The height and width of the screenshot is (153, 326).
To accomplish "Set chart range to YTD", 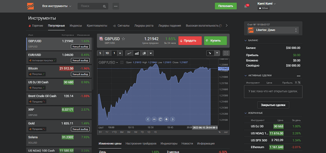I will [x=114, y=132].
